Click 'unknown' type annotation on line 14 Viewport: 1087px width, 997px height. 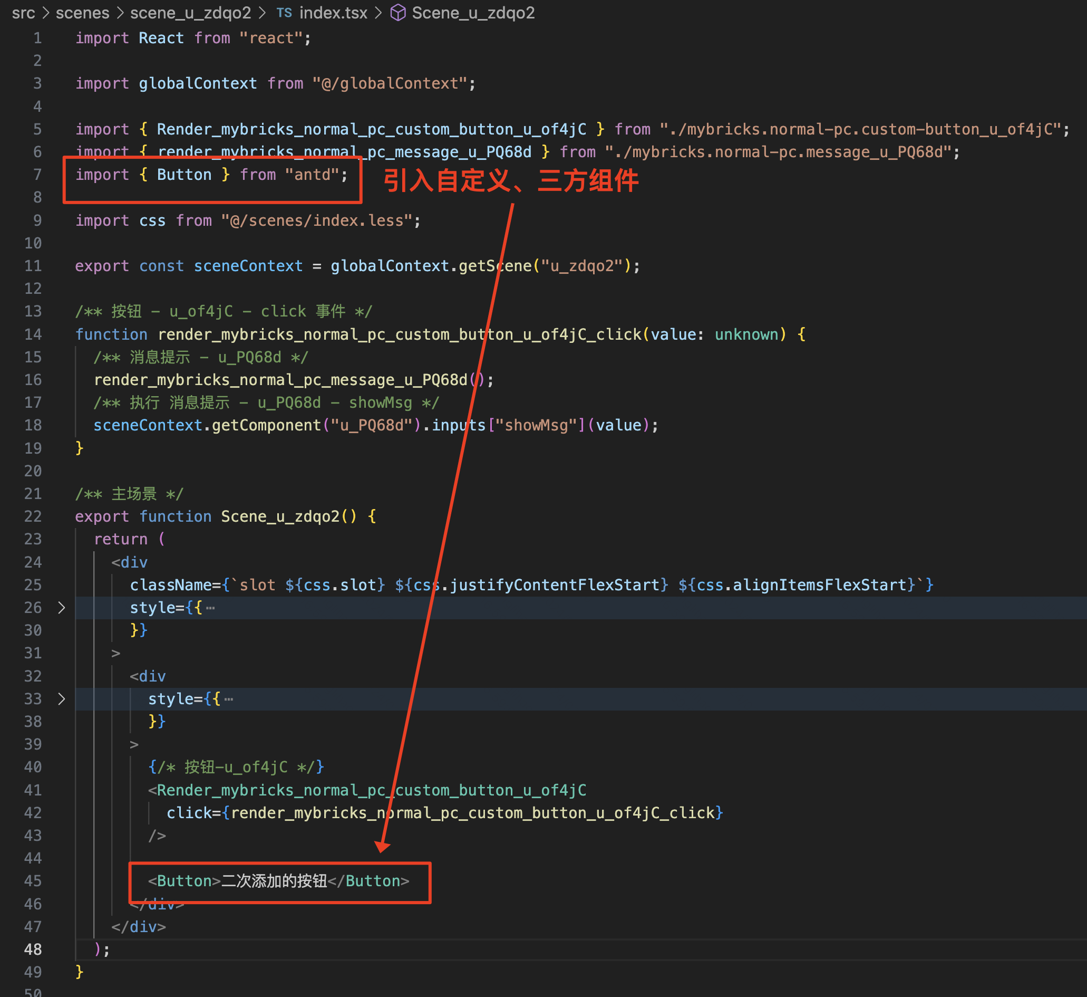pyautogui.click(x=746, y=334)
